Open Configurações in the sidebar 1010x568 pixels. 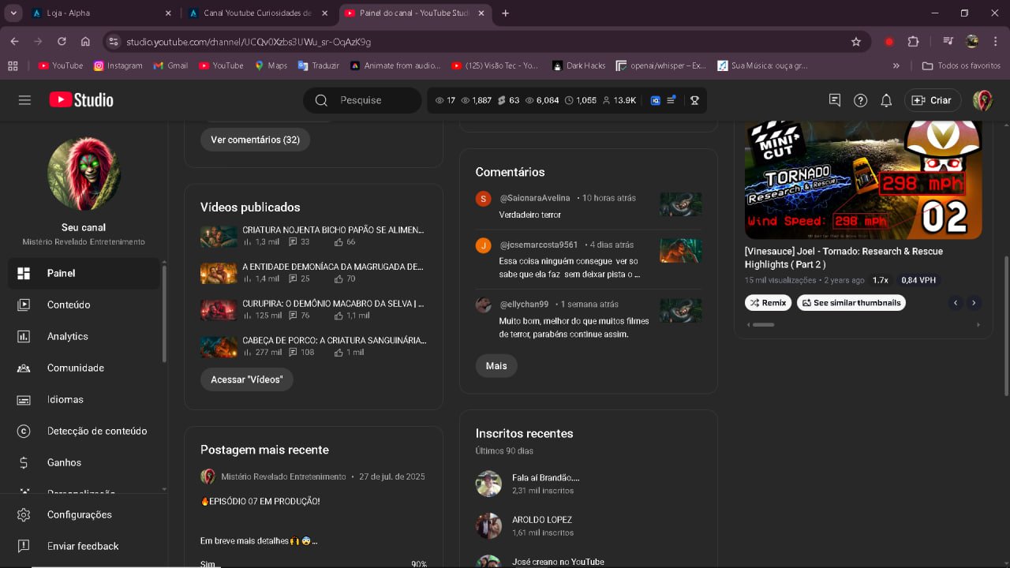coord(84,514)
